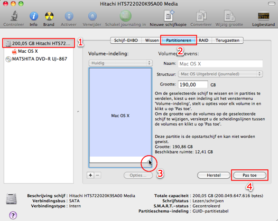Open the Logbestand log icon

point(263,16)
